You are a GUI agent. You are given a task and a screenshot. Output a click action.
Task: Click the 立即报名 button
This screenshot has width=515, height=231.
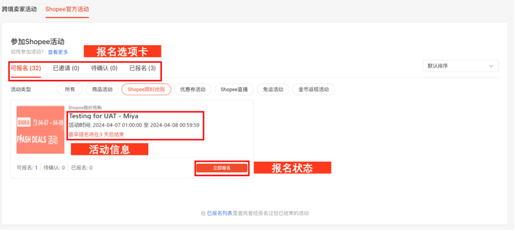[x=222, y=168]
